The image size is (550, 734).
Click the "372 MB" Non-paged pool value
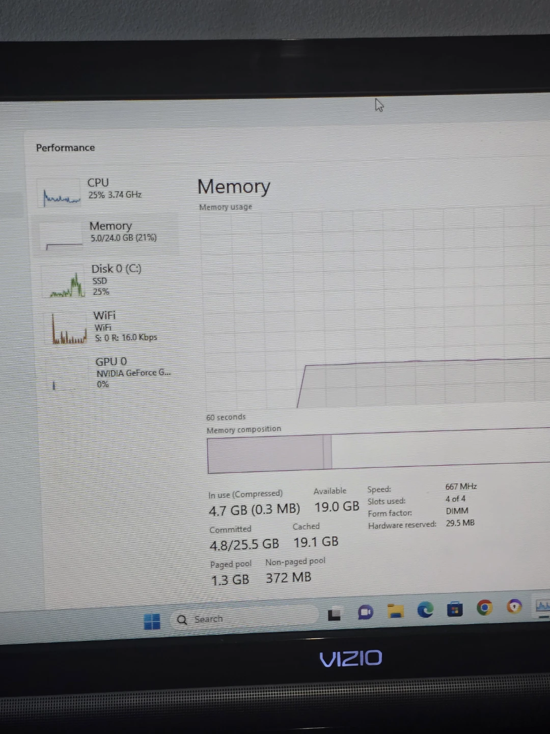pyautogui.click(x=288, y=578)
